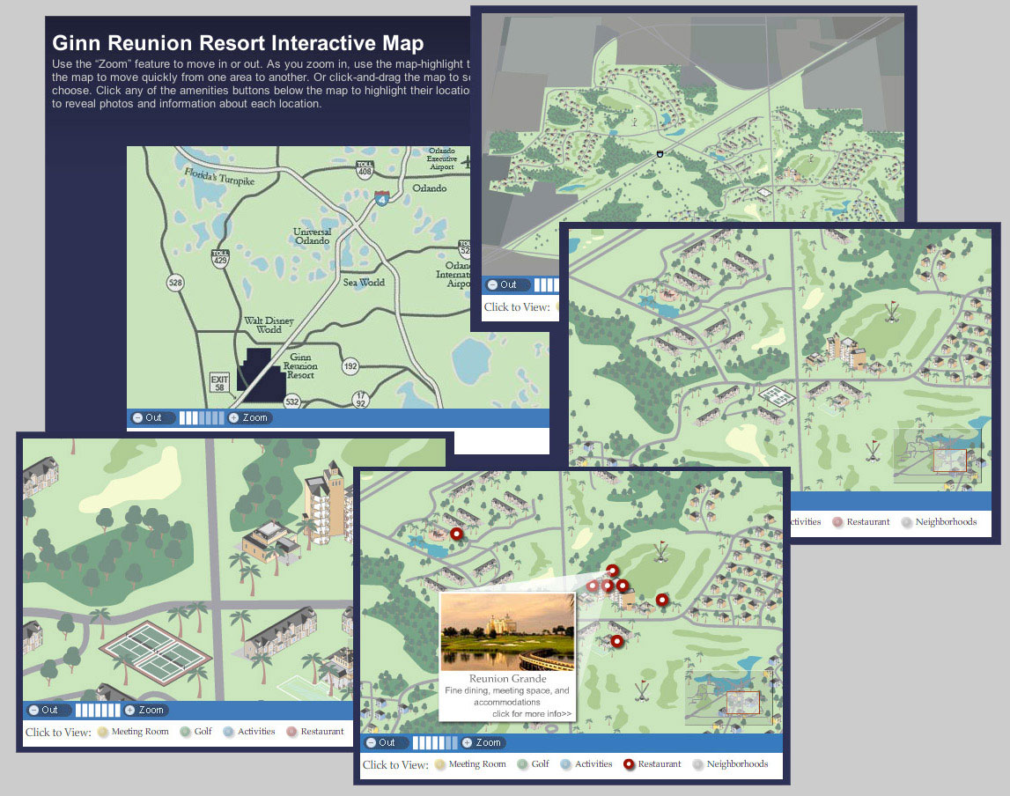Zoom out on the tennis court close-up map
Image resolution: width=1010 pixels, height=796 pixels.
point(43,710)
